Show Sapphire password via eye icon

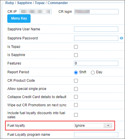pyautogui.click(x=122, y=38)
